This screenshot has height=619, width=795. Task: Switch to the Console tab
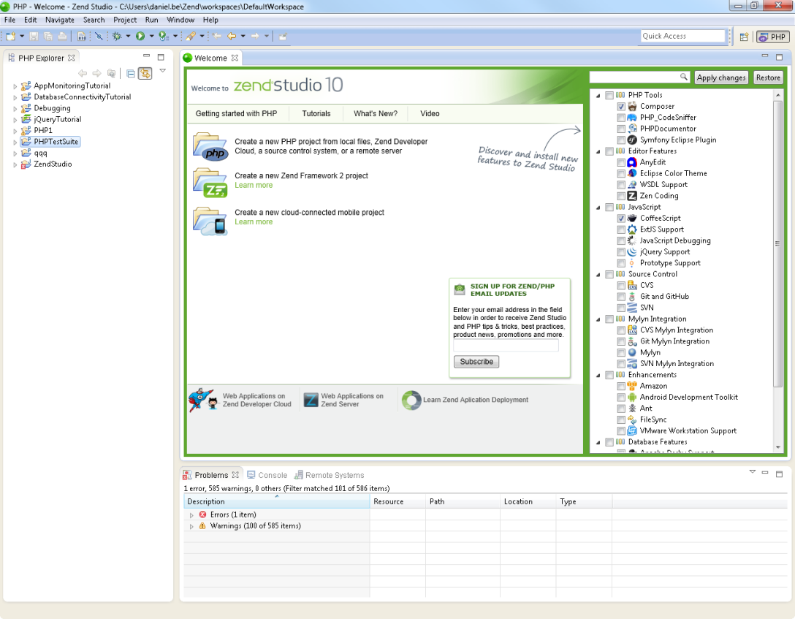pos(267,475)
